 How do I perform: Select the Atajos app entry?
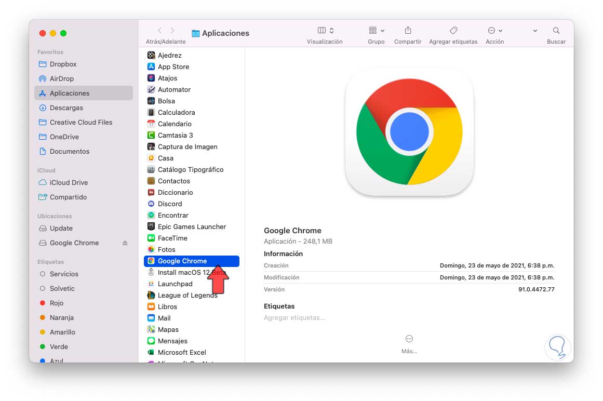[x=192, y=78]
